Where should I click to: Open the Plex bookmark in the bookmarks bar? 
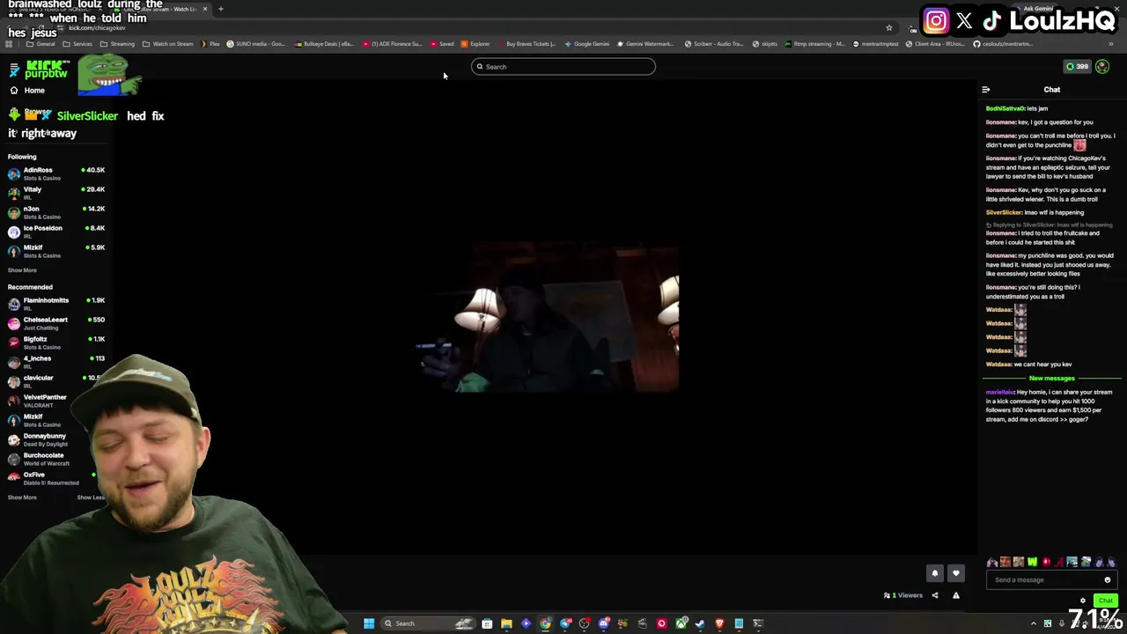210,44
